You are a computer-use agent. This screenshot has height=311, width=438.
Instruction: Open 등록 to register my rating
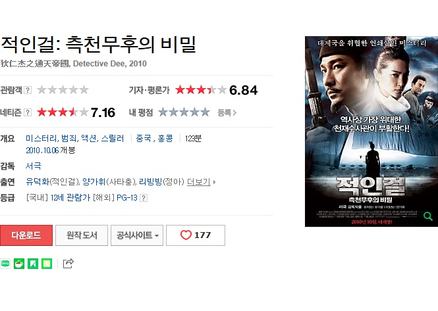coord(227,112)
